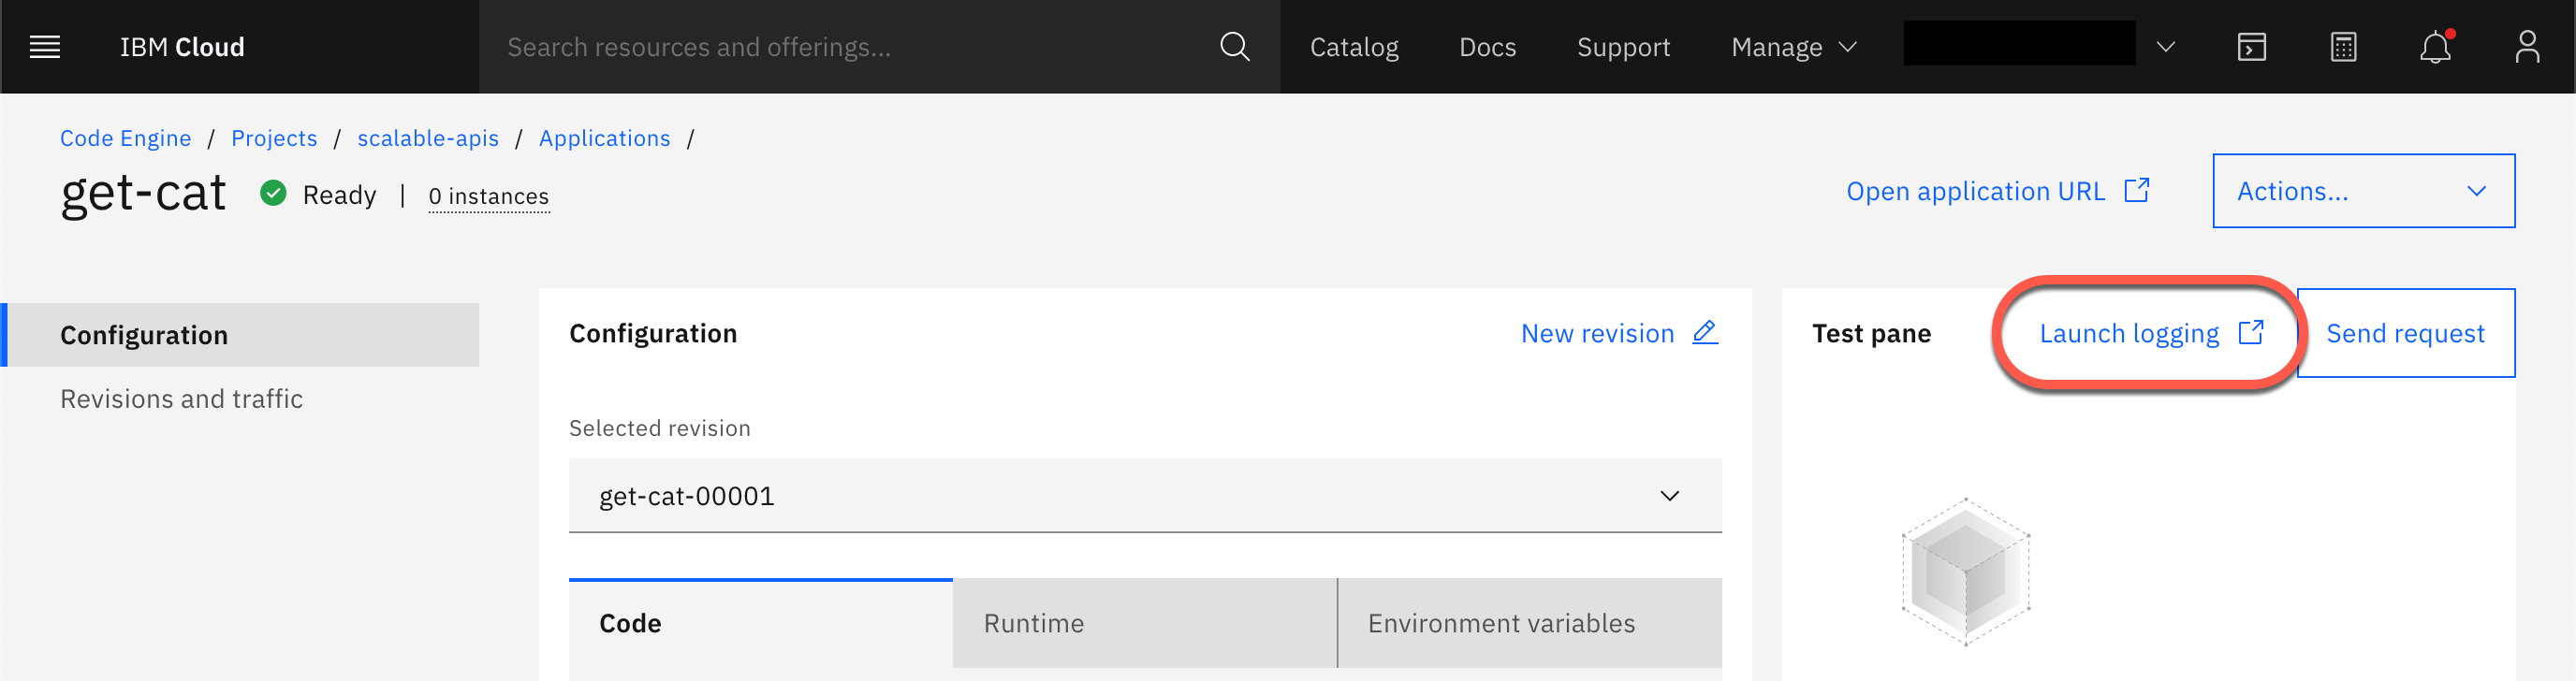Open the IBM Cloud Shell icon
Screen dimensions: 2576x681
point(2251,47)
